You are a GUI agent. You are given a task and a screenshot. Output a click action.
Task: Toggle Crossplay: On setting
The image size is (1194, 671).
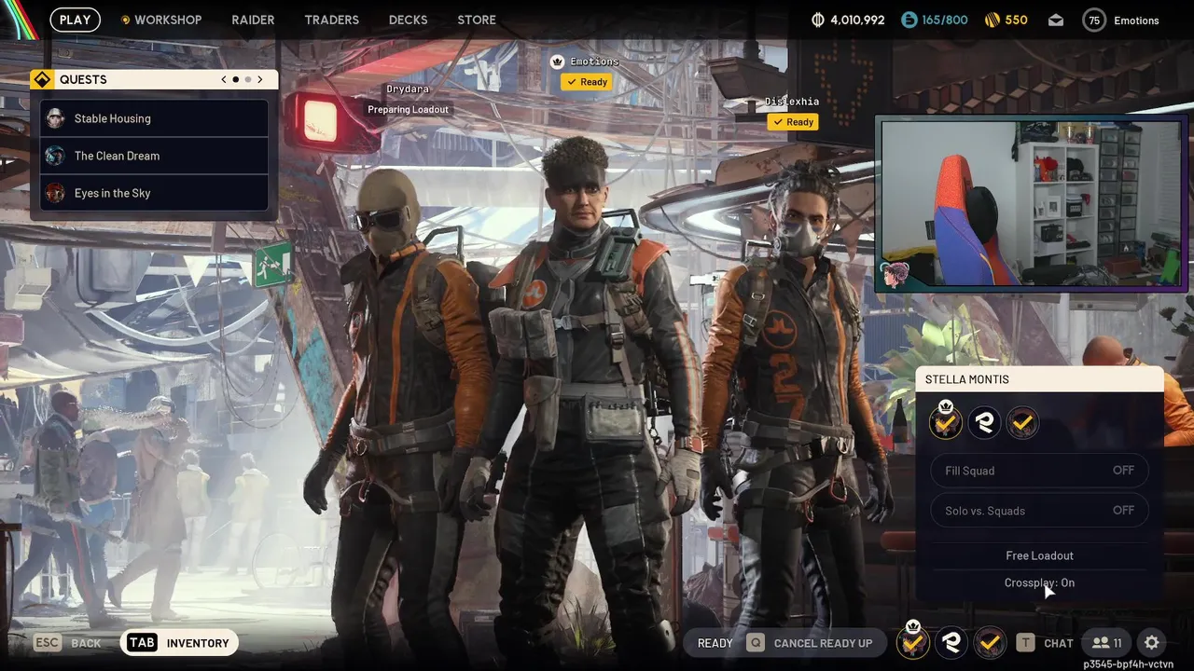point(1039,582)
